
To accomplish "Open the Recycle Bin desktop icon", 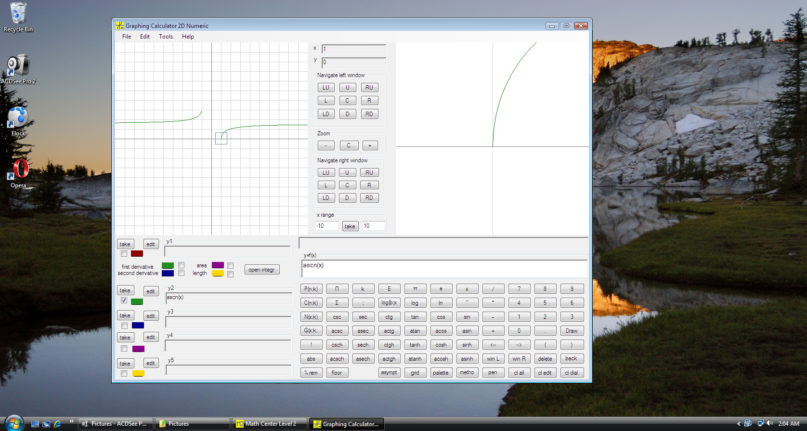I will [18, 17].
